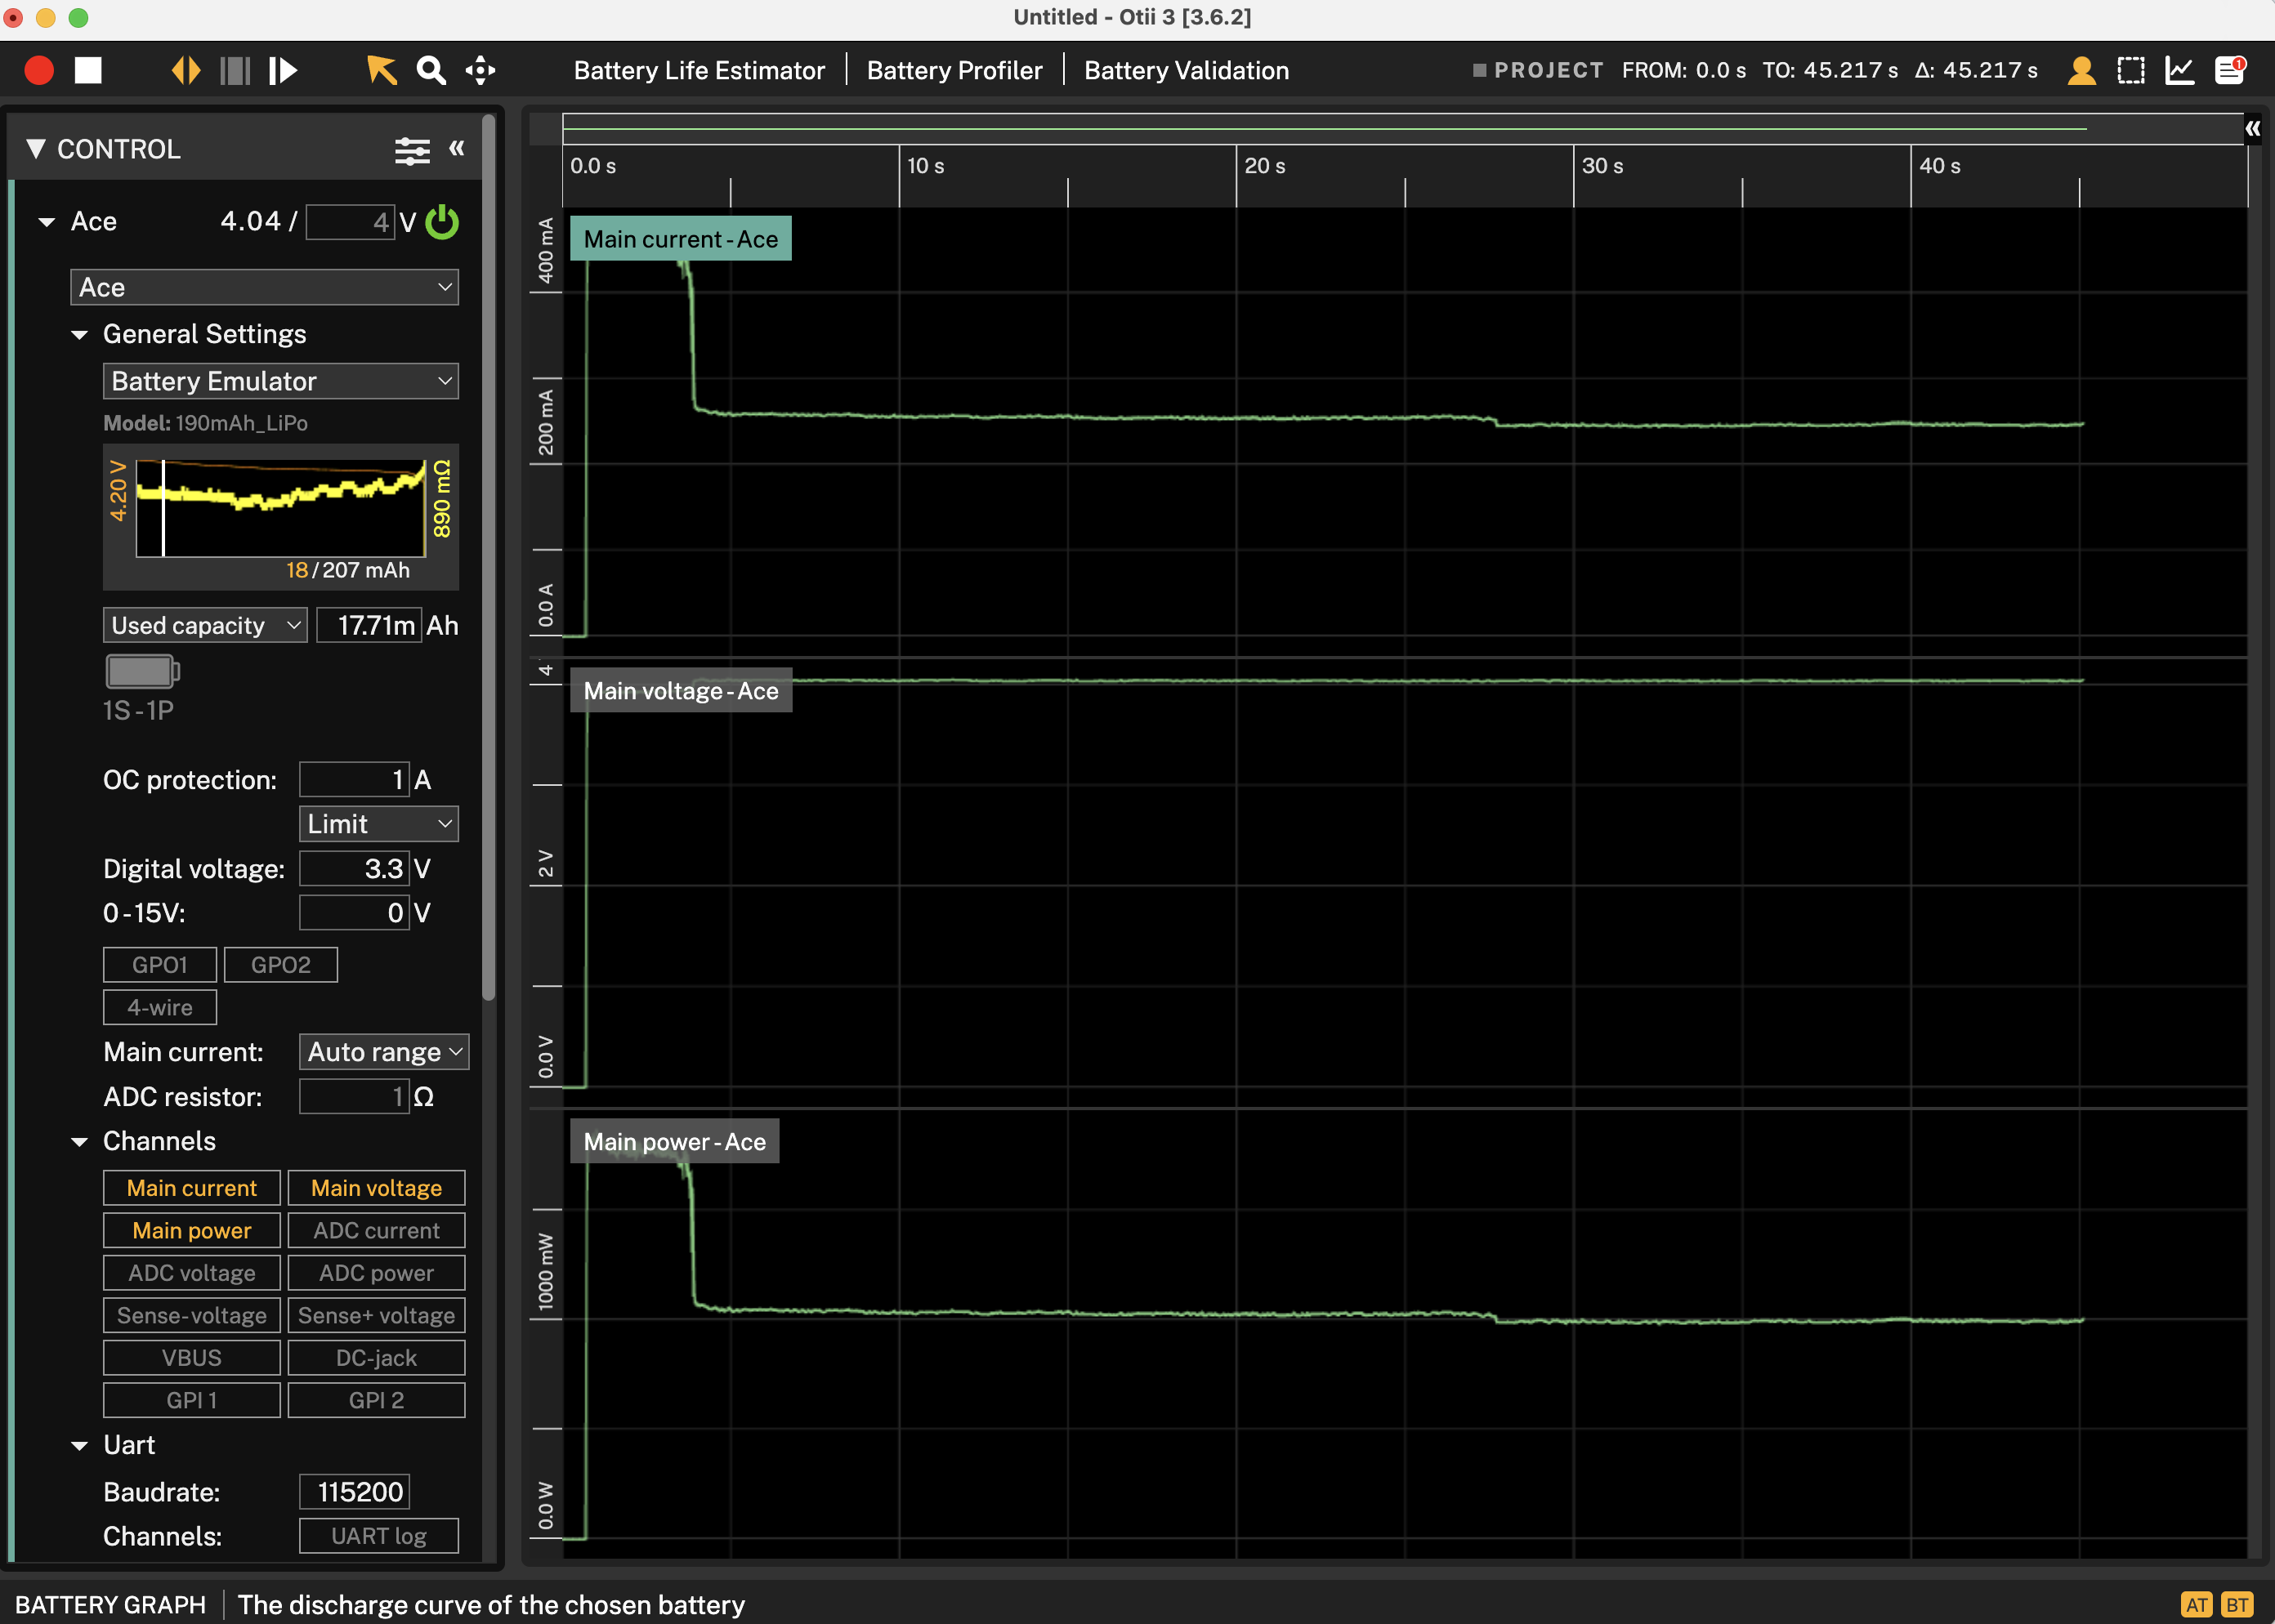Click the battery discharge curve graph
Viewport: 2275px width, 1624px height.
pos(281,508)
